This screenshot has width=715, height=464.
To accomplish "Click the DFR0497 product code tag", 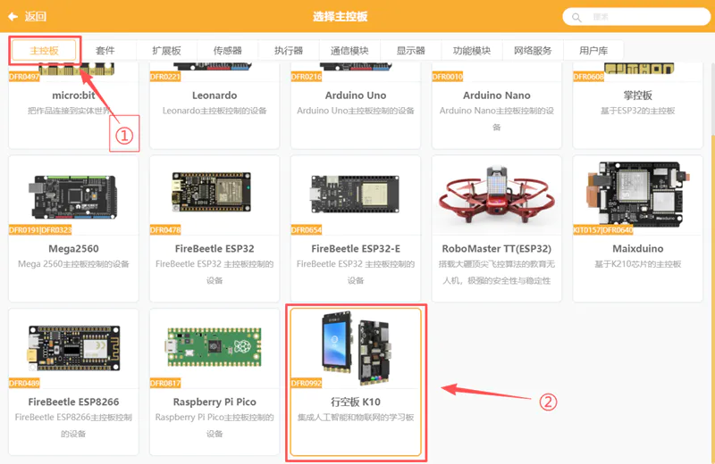I will (x=24, y=77).
